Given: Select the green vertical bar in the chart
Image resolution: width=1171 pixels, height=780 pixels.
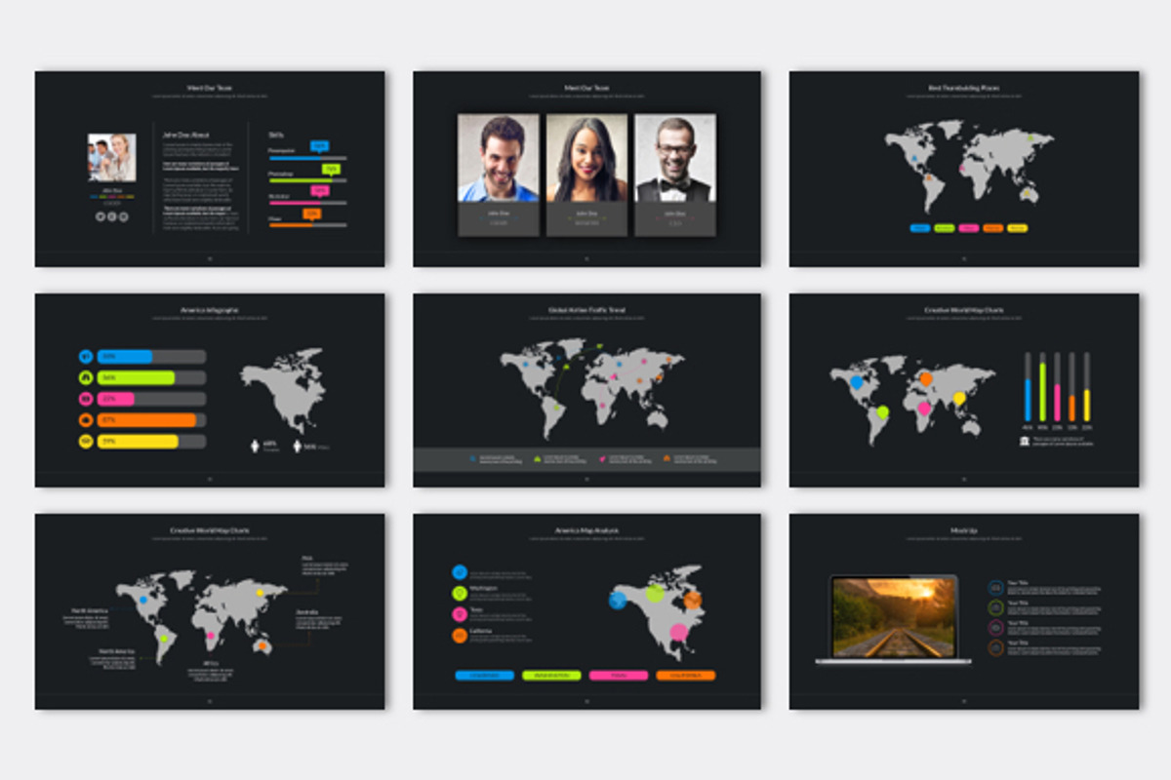Looking at the screenshot, I should (x=1042, y=392).
